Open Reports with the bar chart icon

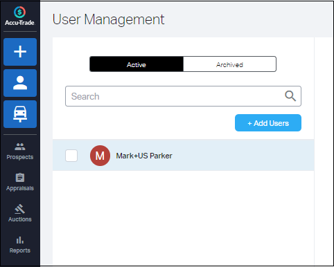[20, 244]
